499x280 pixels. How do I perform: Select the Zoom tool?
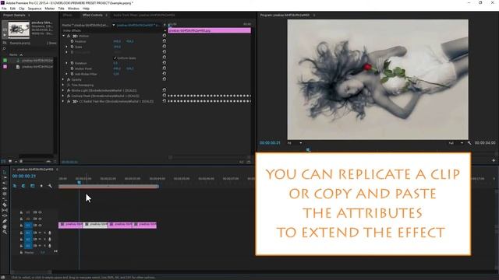5,232
